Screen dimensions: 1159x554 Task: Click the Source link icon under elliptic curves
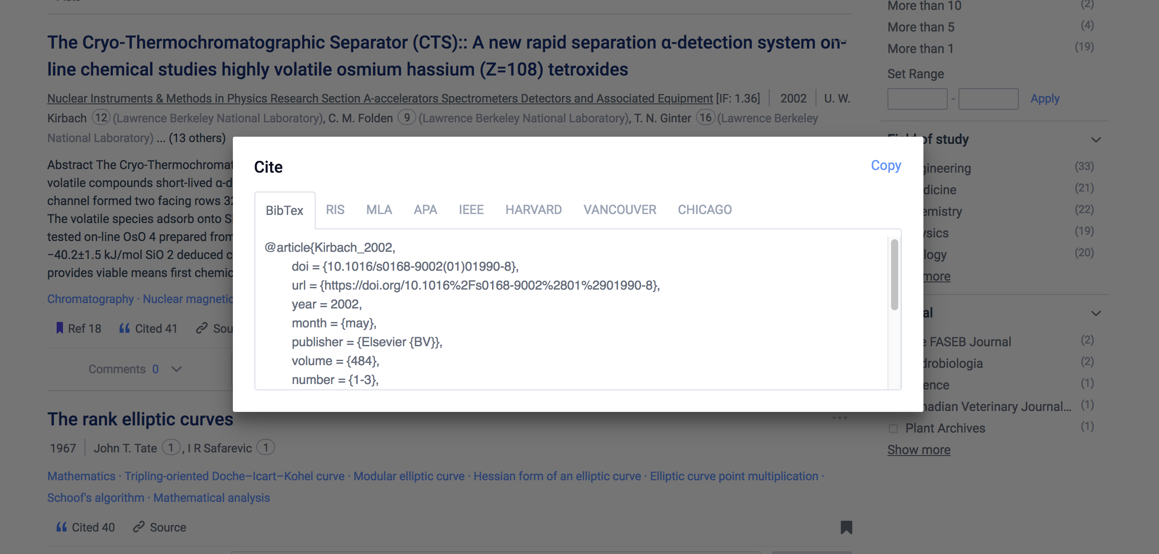pos(138,527)
